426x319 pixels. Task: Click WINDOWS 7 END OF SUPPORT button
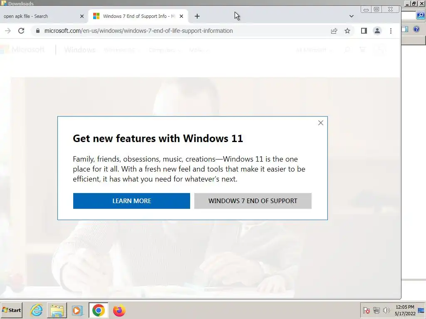click(x=253, y=201)
